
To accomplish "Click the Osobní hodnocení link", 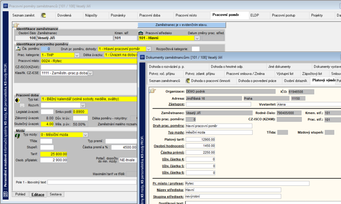I will (169, 146).
